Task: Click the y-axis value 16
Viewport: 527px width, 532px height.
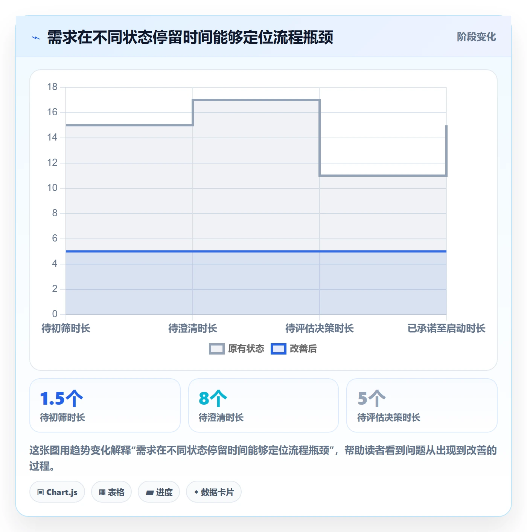Action: click(x=52, y=112)
